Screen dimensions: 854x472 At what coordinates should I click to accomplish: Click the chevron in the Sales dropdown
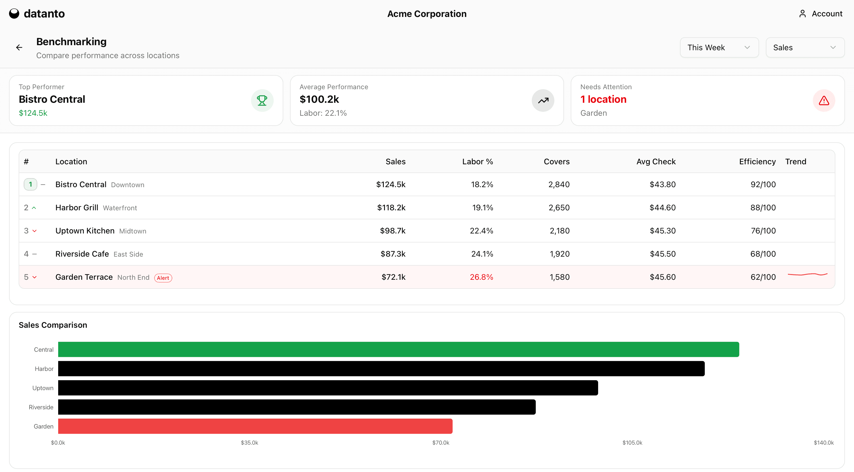(833, 47)
